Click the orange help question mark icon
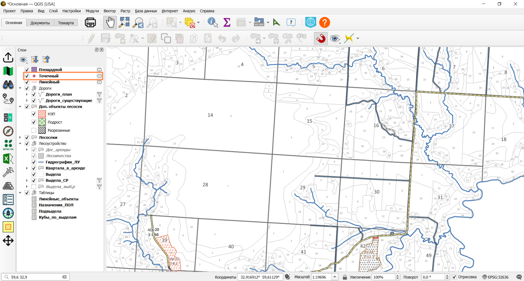The width and height of the screenshot is (524, 281). point(324,22)
